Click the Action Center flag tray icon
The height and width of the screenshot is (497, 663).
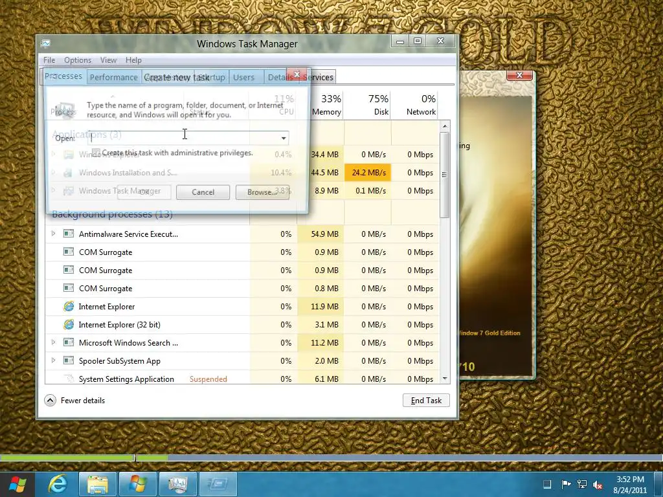point(565,484)
